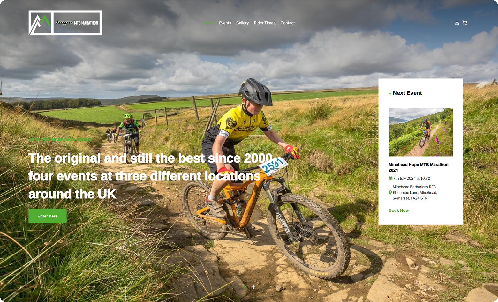Go to the Home menu item
Viewport: 498px width, 302px height.
[x=208, y=23]
